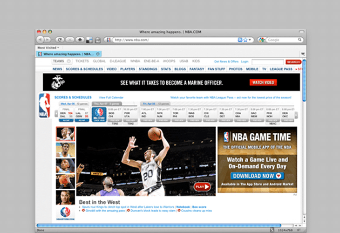Close the 'Where amazing happens' tab
Viewport: 340px width, 233px height.
tap(98, 54)
